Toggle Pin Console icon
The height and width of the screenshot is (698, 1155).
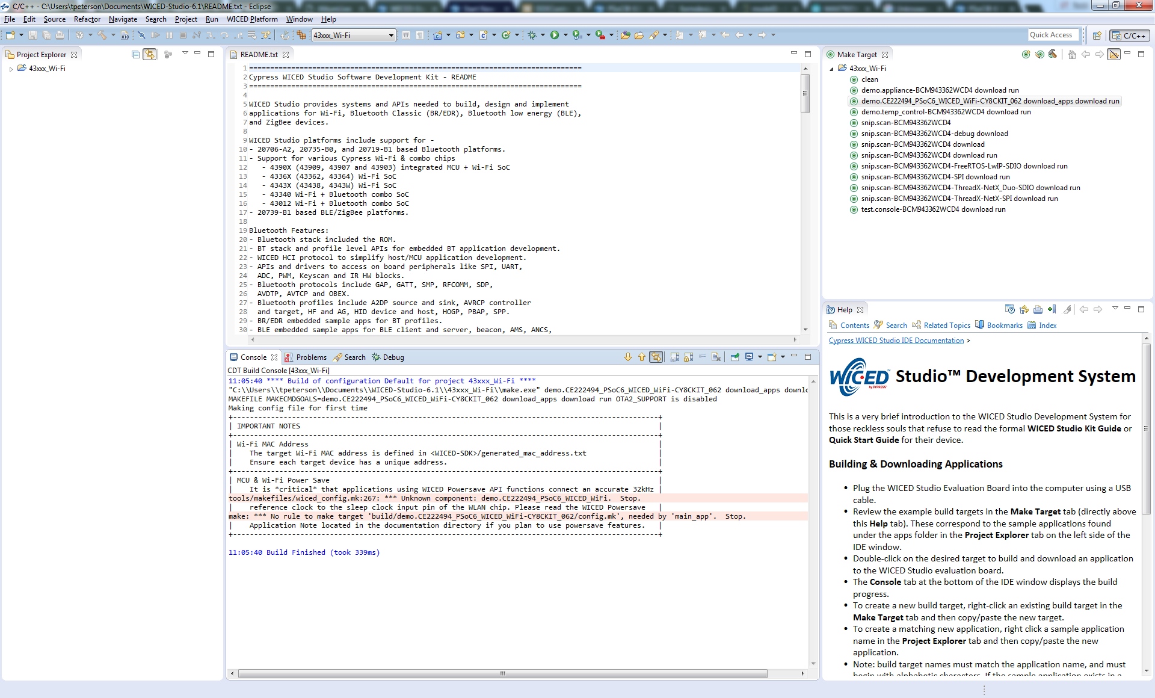[x=735, y=357]
